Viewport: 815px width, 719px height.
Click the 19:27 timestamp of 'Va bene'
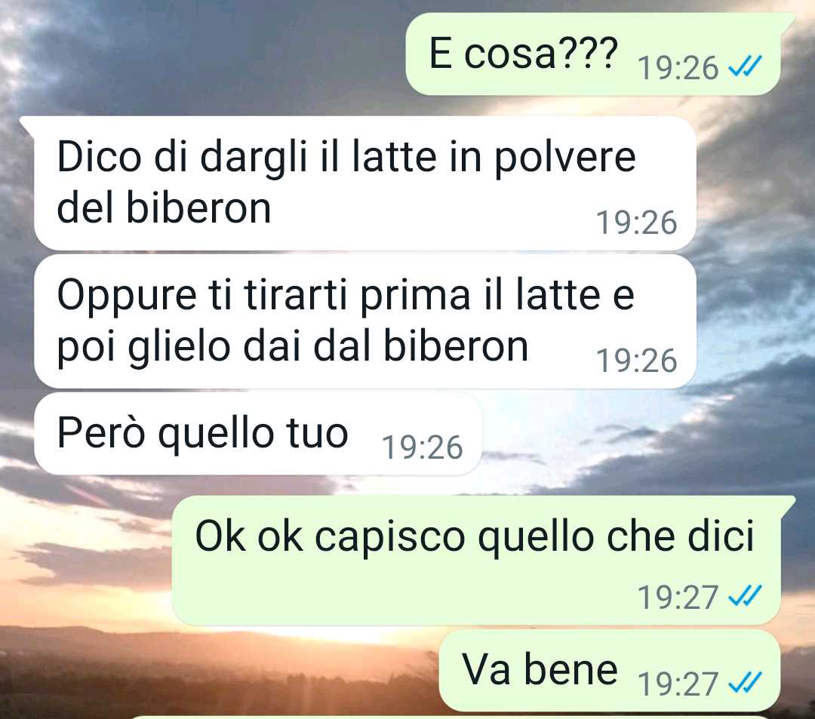678,684
